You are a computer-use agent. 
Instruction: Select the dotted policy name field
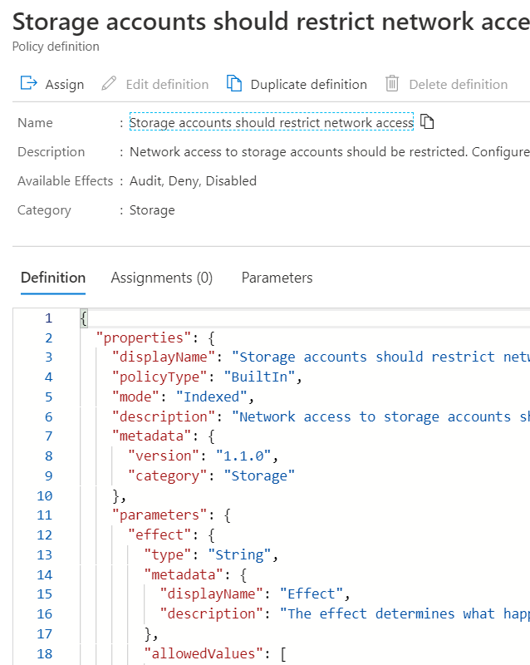(272, 122)
